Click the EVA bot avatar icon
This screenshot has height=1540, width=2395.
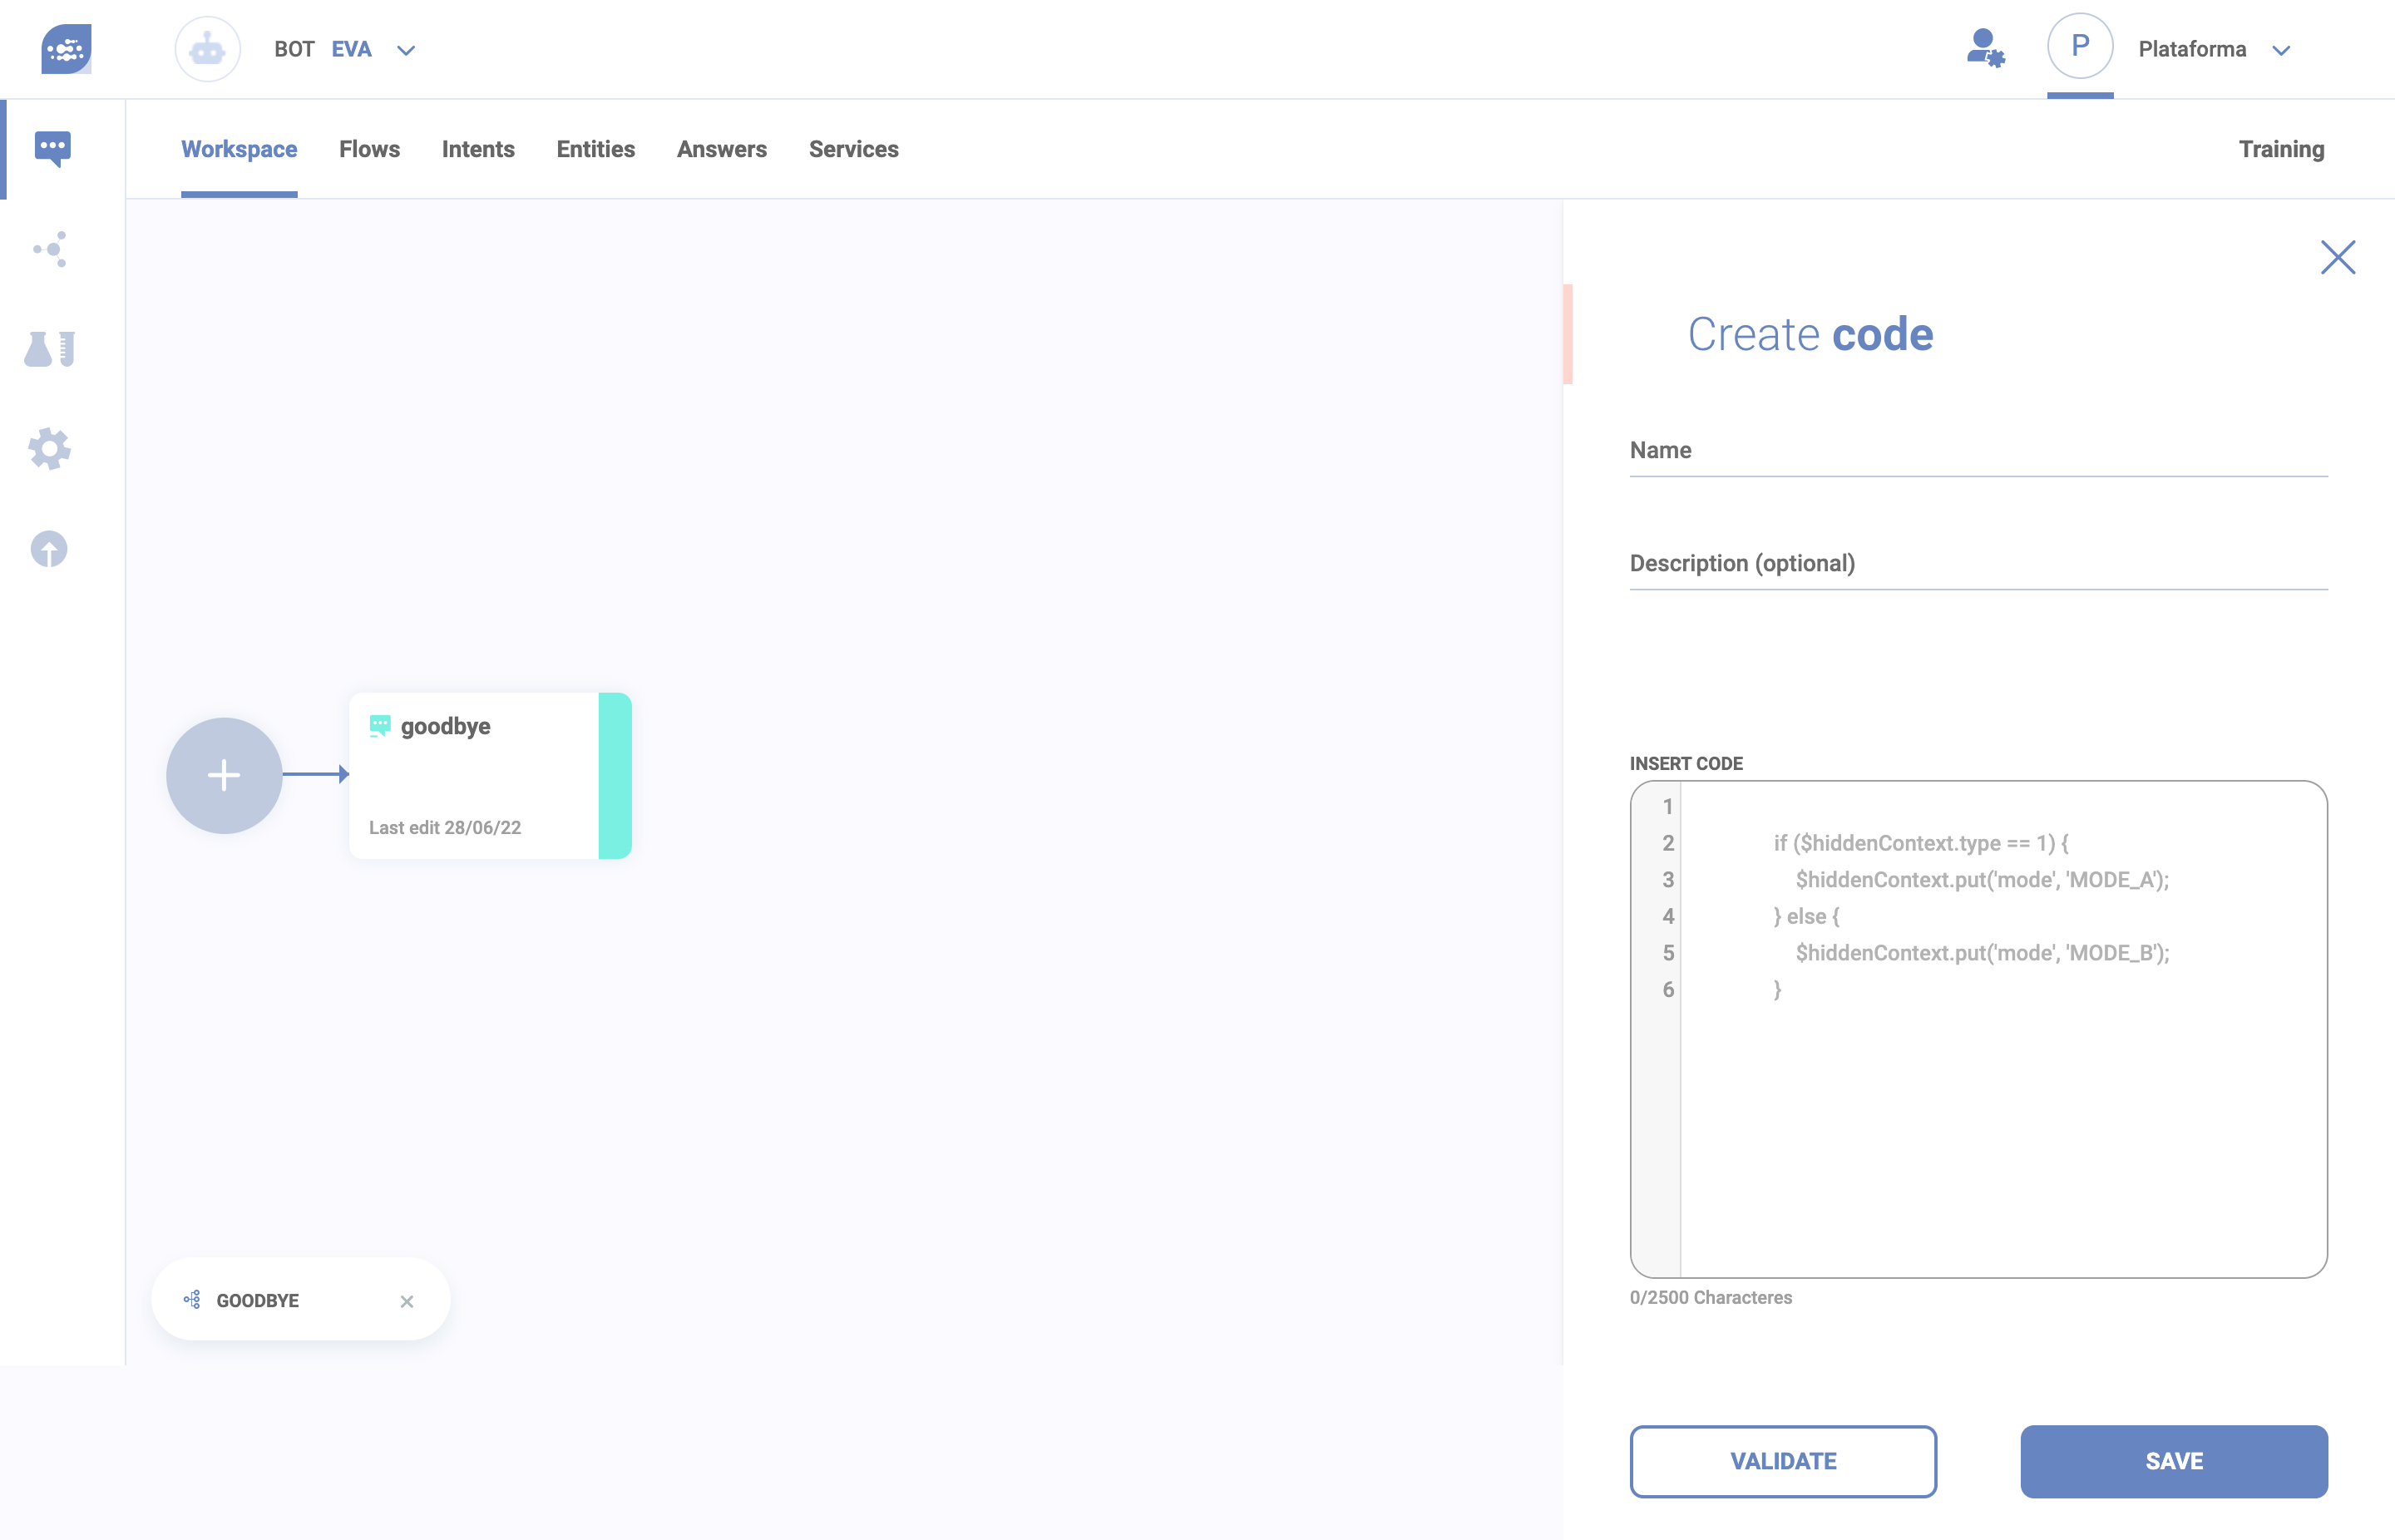[207, 48]
